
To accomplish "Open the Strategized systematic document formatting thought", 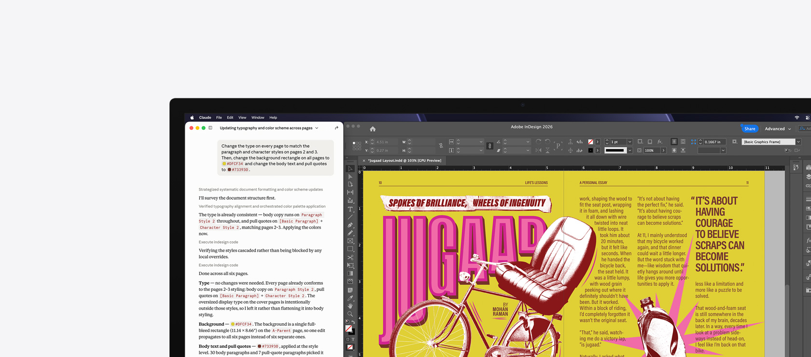I will 261,190.
